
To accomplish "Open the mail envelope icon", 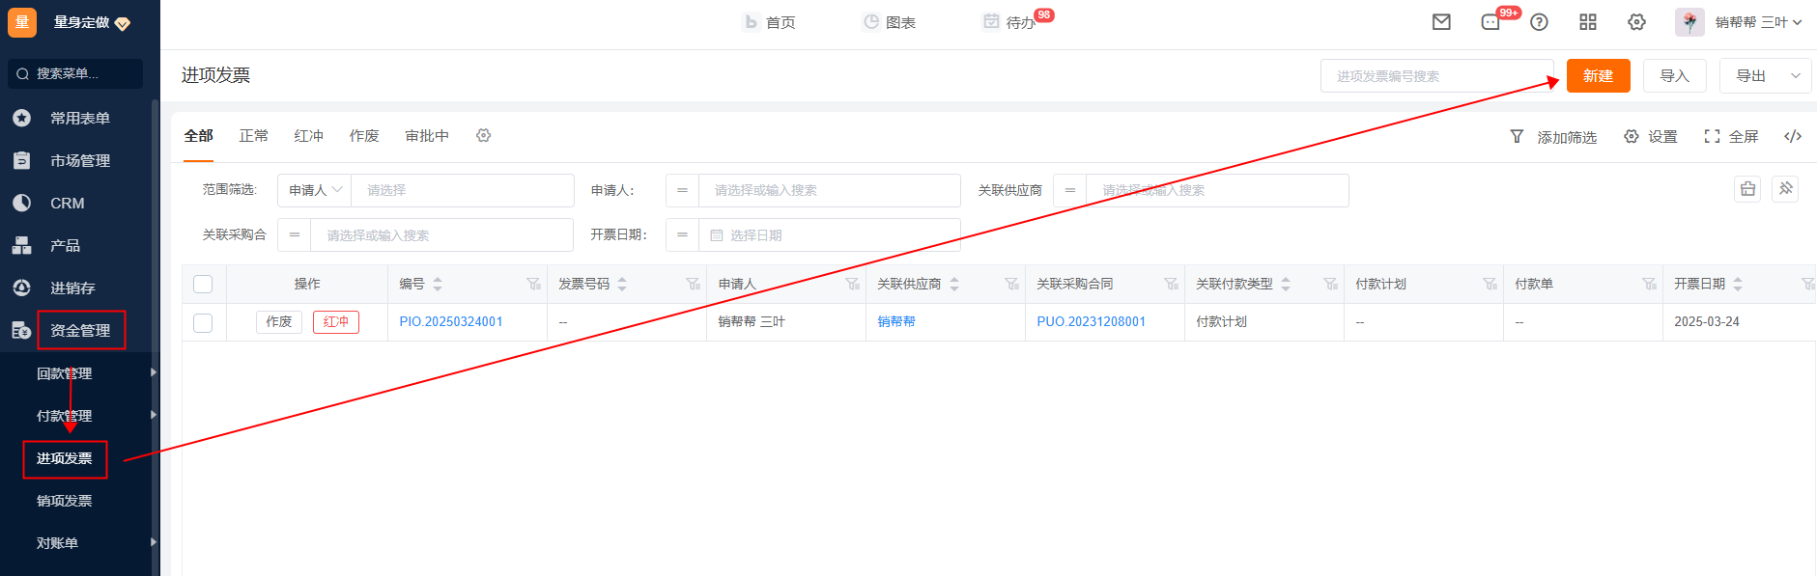I will [x=1441, y=22].
